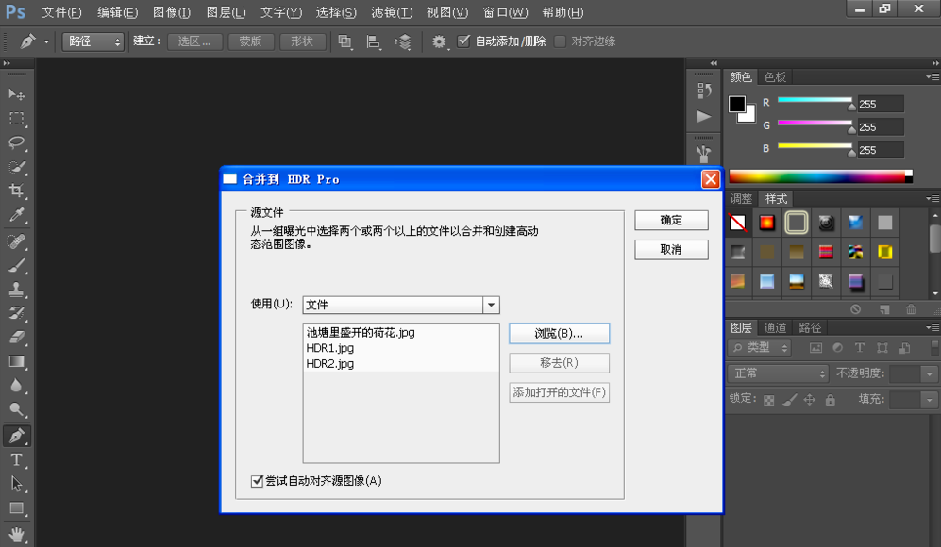Select the Crop tool

16,191
